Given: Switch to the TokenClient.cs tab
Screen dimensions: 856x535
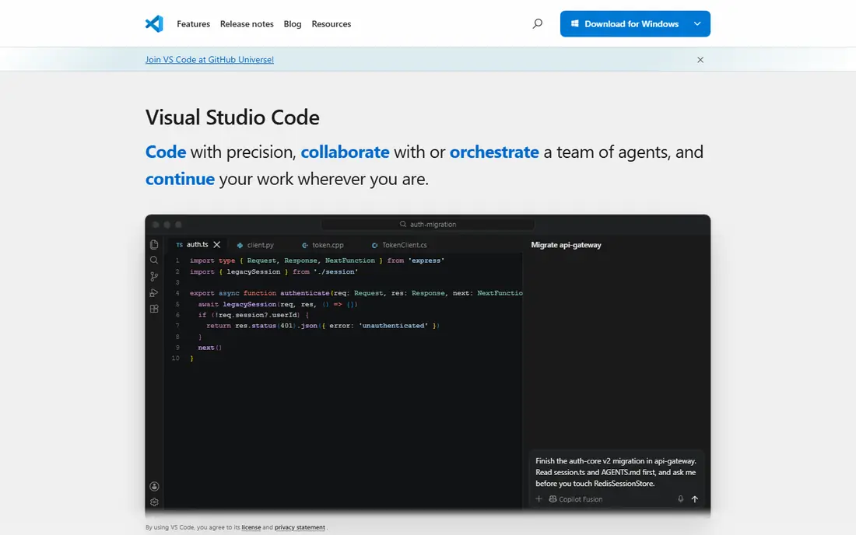Looking at the screenshot, I should click(x=399, y=245).
